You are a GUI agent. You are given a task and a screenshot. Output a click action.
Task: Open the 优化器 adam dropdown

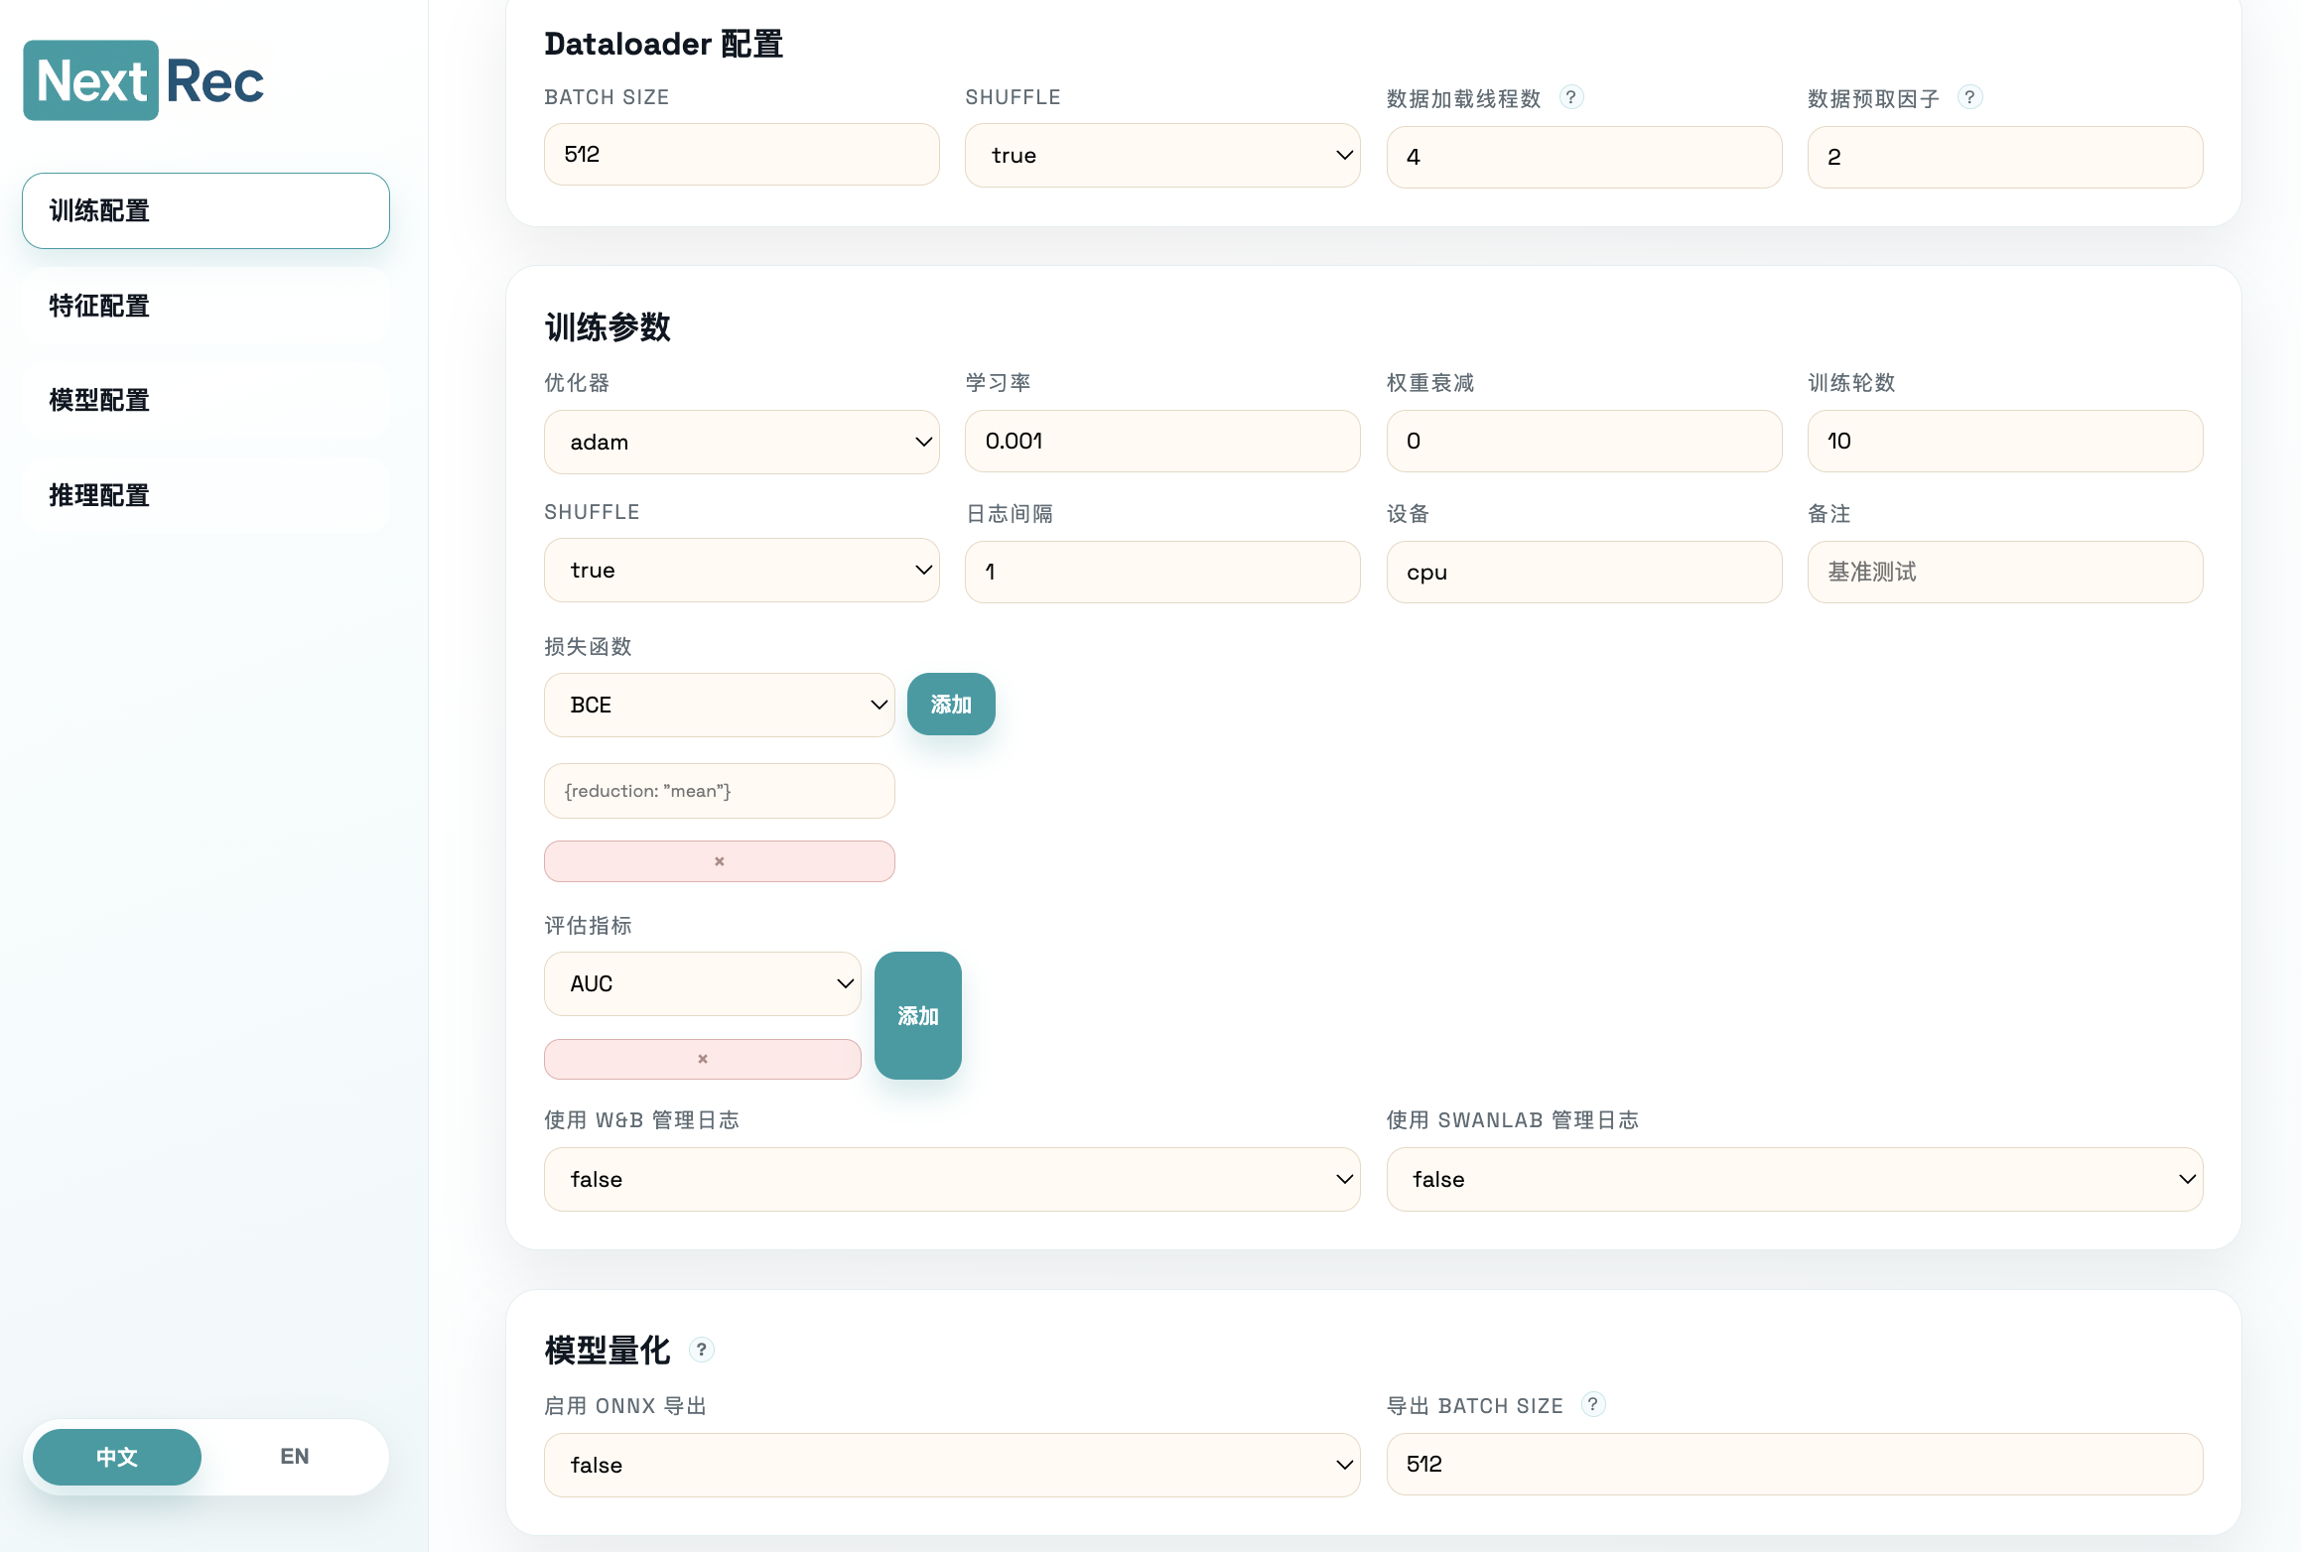point(741,442)
